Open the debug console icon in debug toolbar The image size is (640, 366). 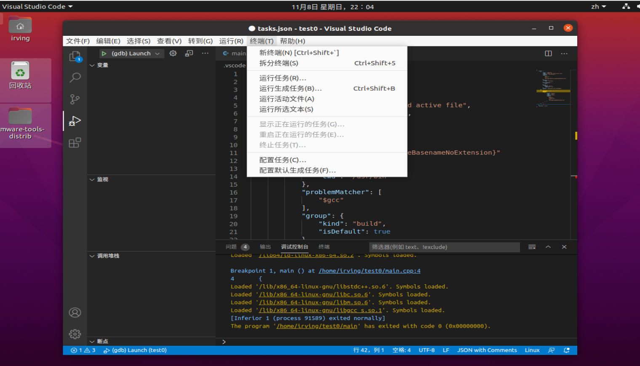pyautogui.click(x=189, y=53)
